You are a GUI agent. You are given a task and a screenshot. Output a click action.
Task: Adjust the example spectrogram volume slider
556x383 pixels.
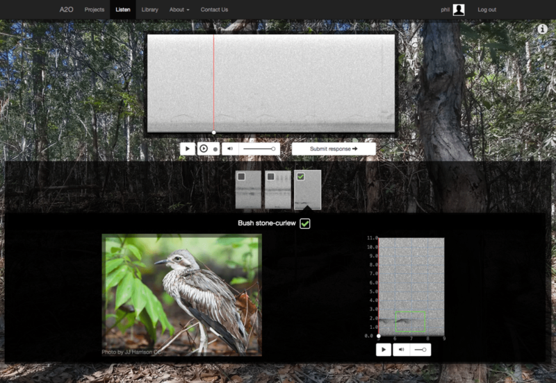(420, 350)
